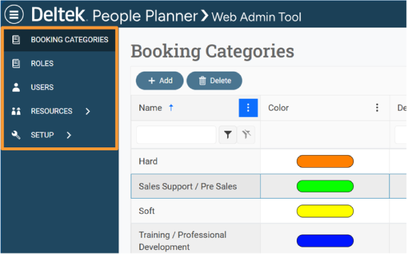Apply filter with funnel icon
The height and width of the screenshot is (254, 408).
point(228,135)
